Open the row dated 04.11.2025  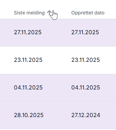click(x=58, y=88)
